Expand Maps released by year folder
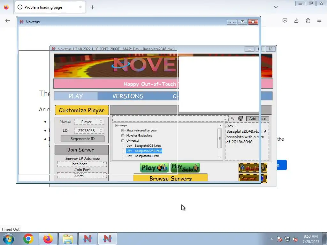The height and width of the screenshot is (245, 327). coord(123,130)
